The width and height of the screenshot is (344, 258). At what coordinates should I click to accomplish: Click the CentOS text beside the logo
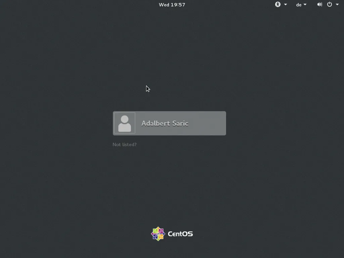point(180,233)
